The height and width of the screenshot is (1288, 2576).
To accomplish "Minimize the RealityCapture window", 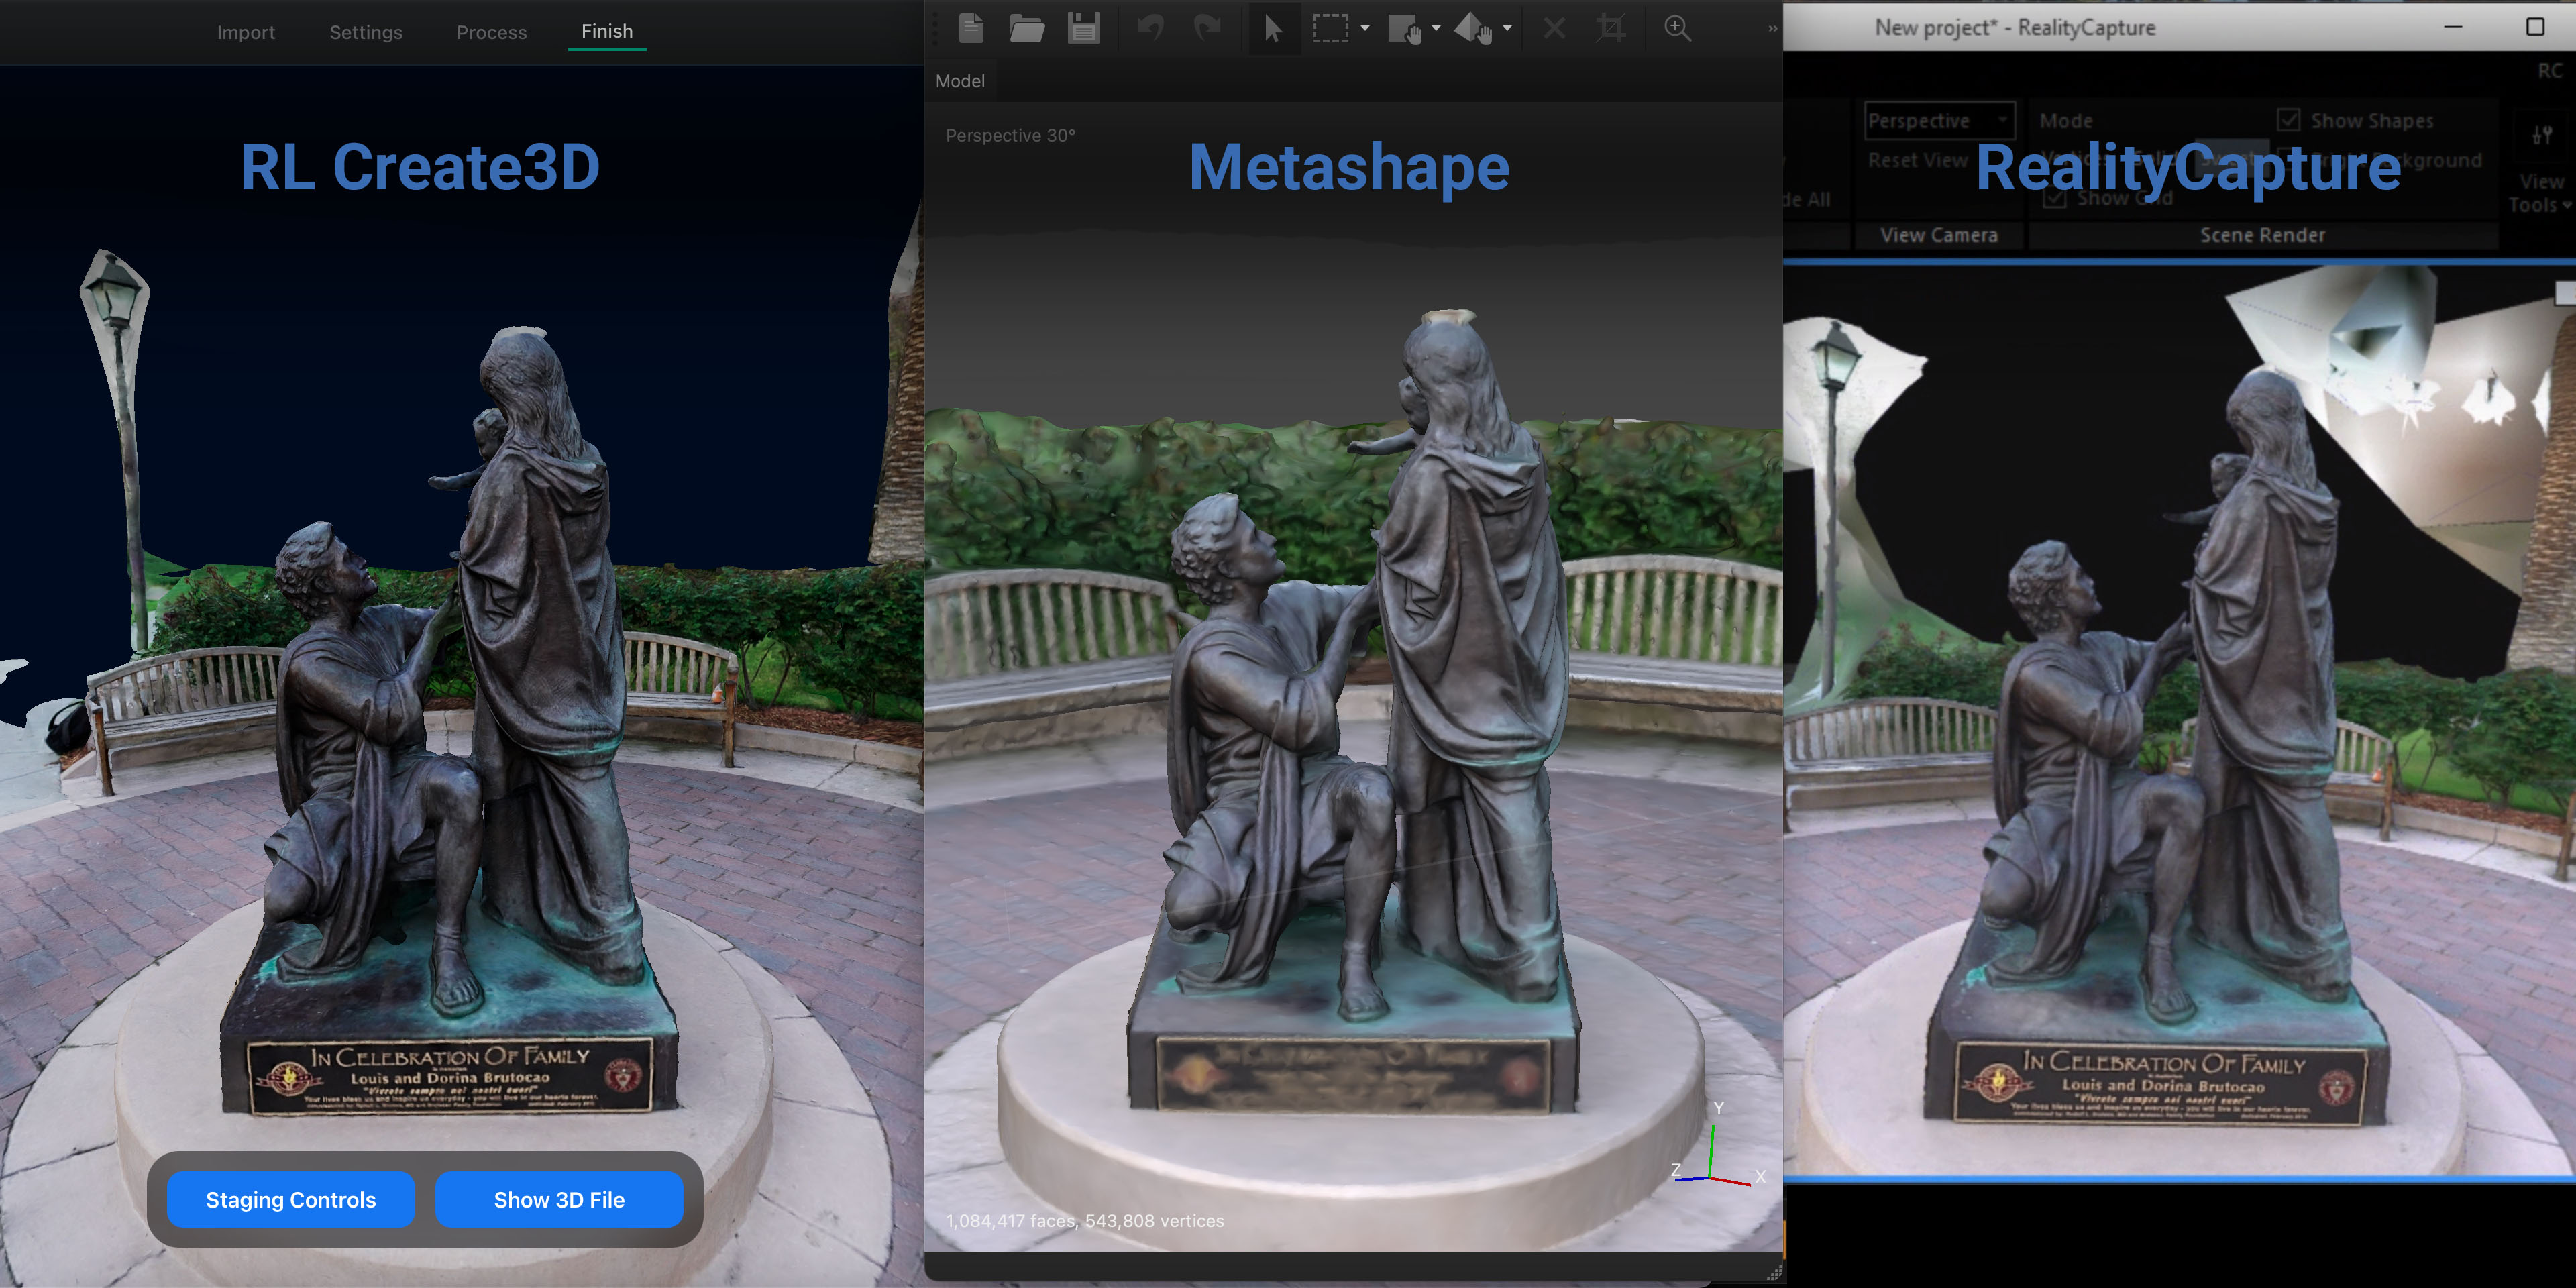I will point(2453,27).
